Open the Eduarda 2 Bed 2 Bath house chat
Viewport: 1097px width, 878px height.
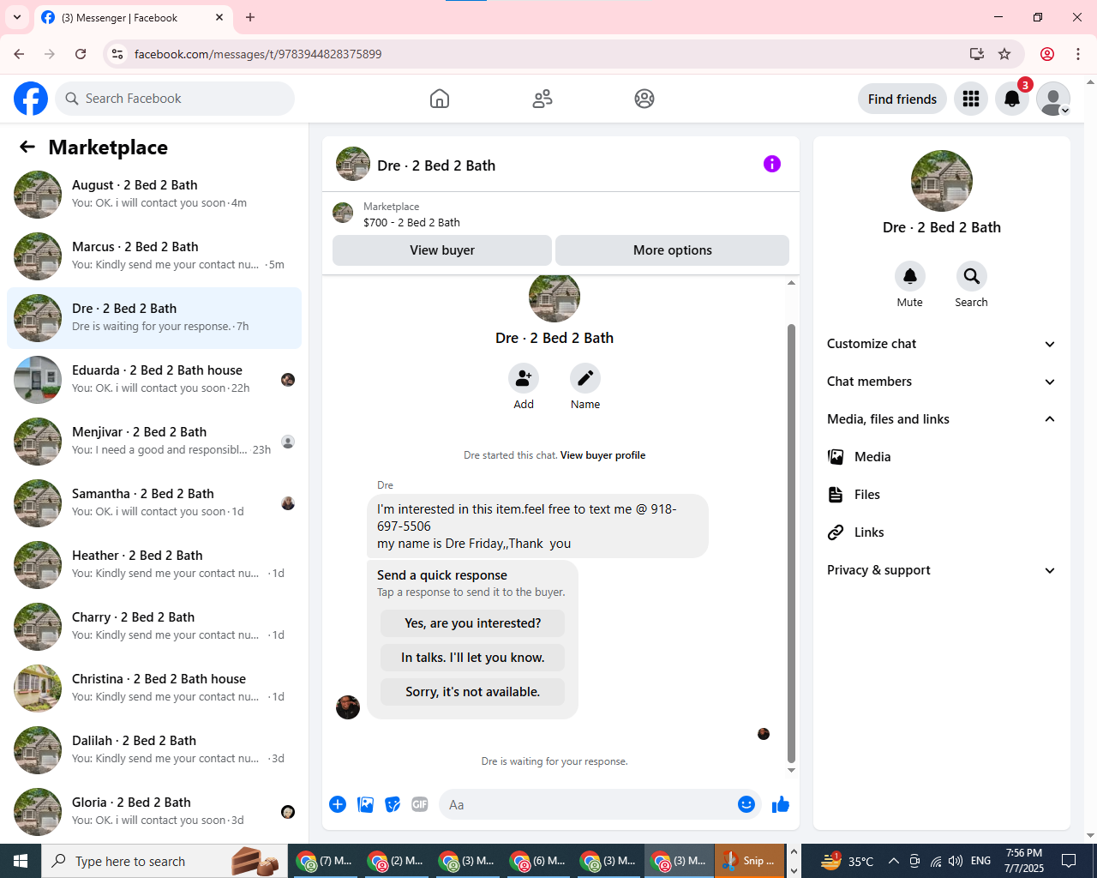(x=154, y=380)
